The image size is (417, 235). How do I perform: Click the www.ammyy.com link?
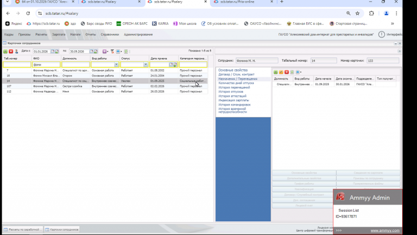(385, 231)
